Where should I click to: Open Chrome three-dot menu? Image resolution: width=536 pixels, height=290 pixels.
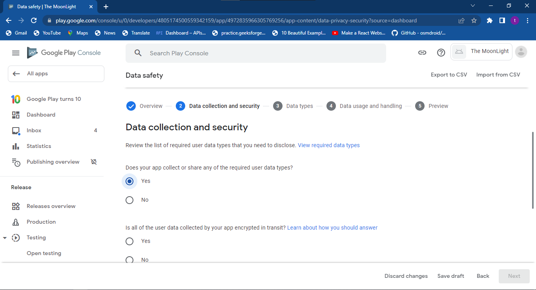[x=527, y=20]
